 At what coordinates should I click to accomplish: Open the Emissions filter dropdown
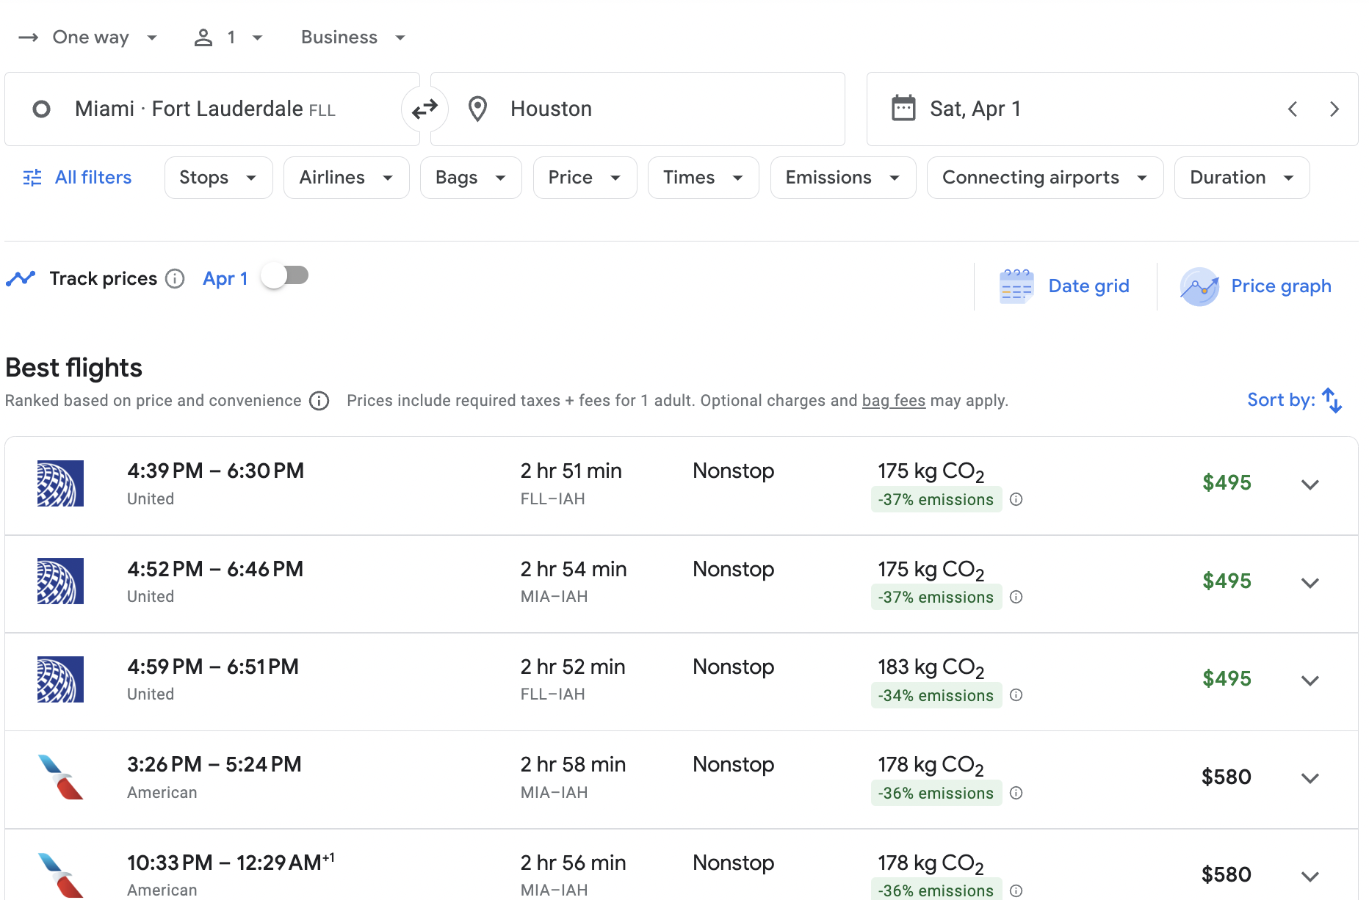843,178
